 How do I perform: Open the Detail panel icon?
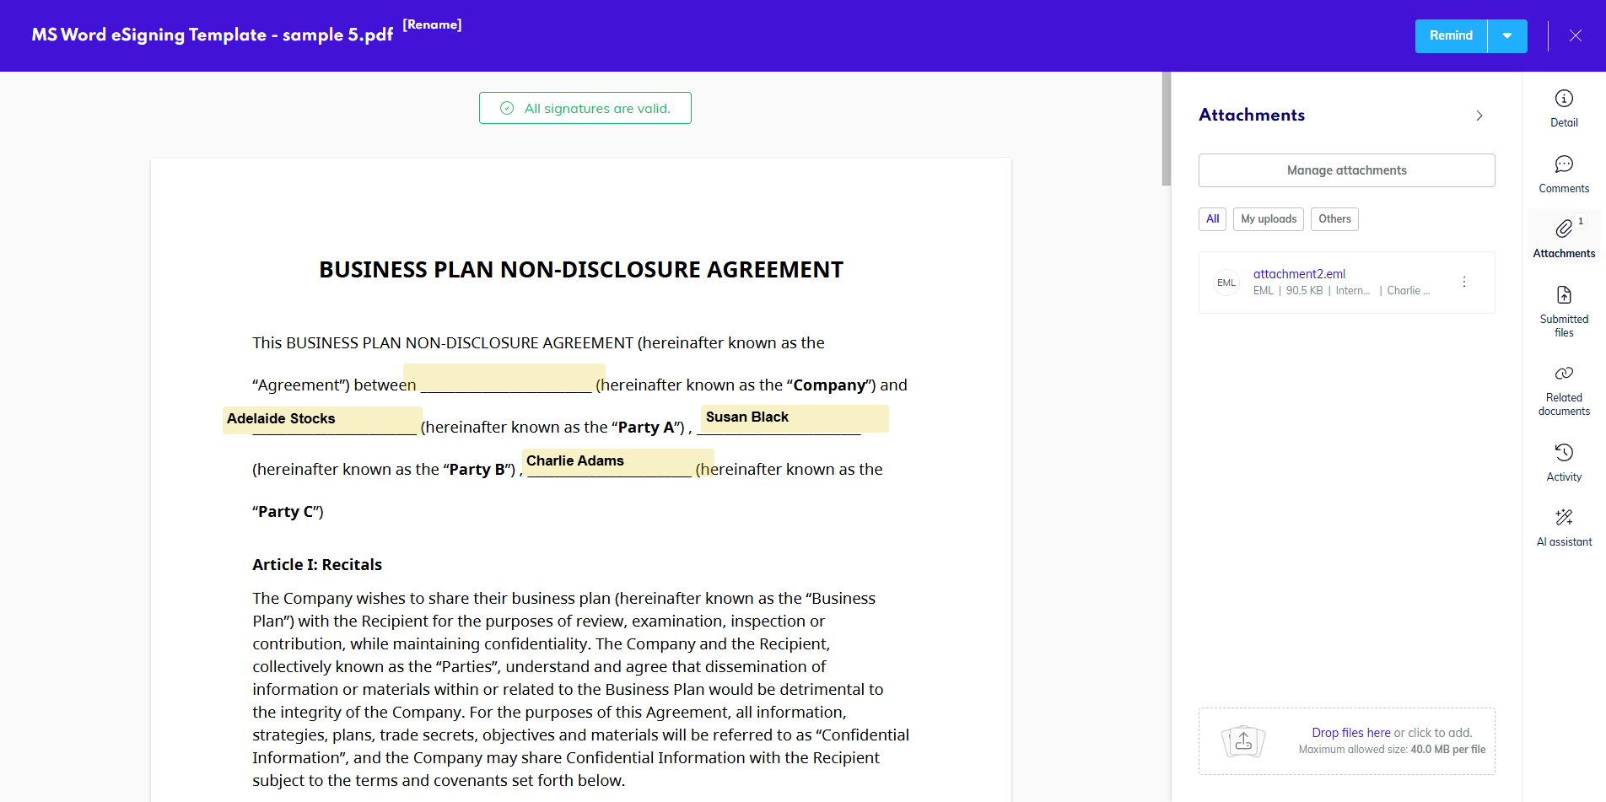click(1563, 99)
